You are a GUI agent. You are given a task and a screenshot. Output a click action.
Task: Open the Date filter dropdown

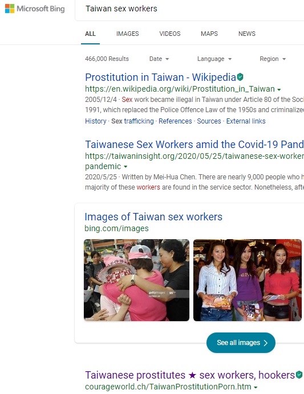[159, 59]
